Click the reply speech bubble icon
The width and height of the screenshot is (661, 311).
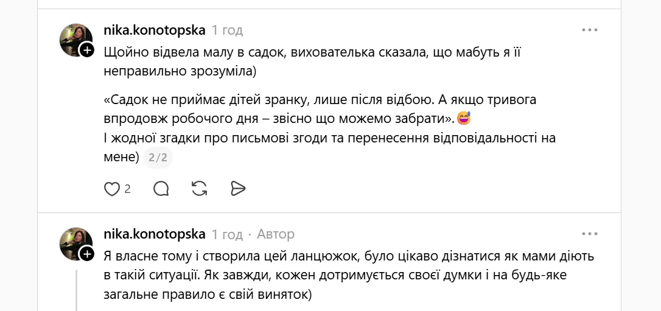[x=161, y=189]
